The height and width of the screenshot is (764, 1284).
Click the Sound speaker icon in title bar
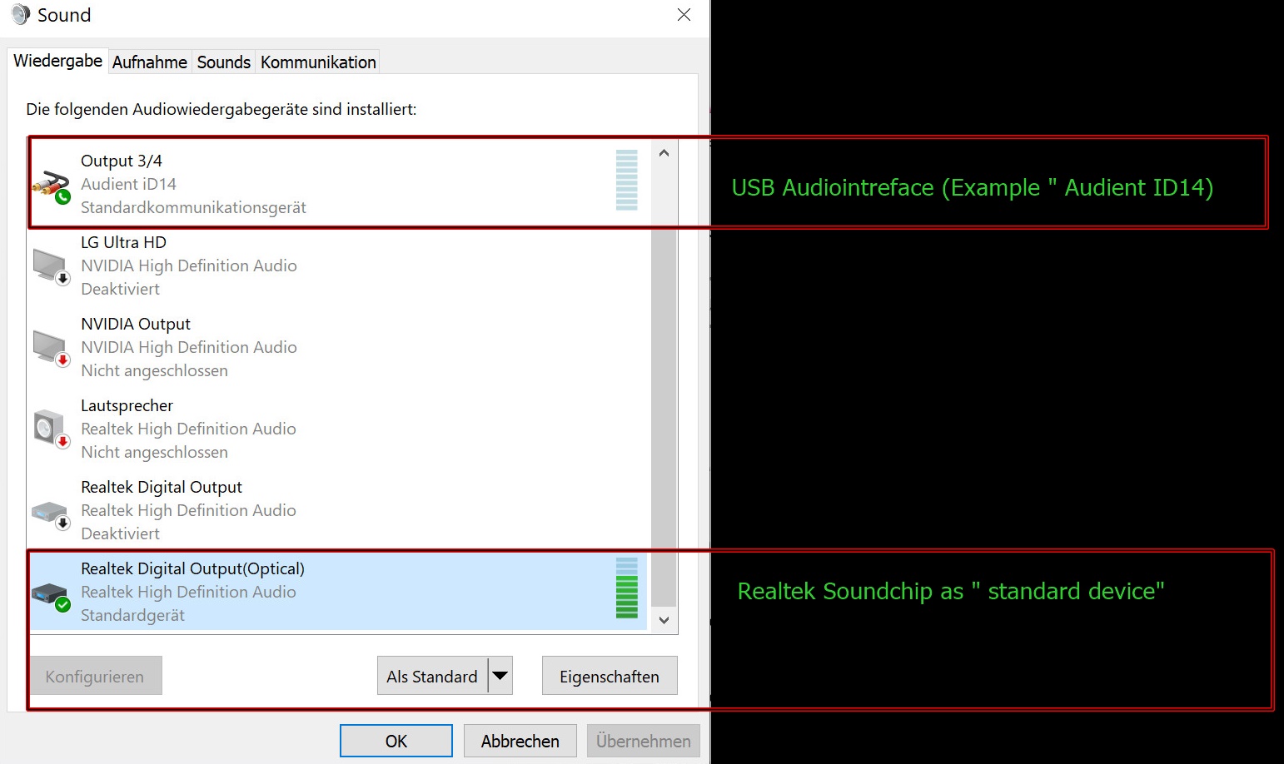[x=20, y=15]
